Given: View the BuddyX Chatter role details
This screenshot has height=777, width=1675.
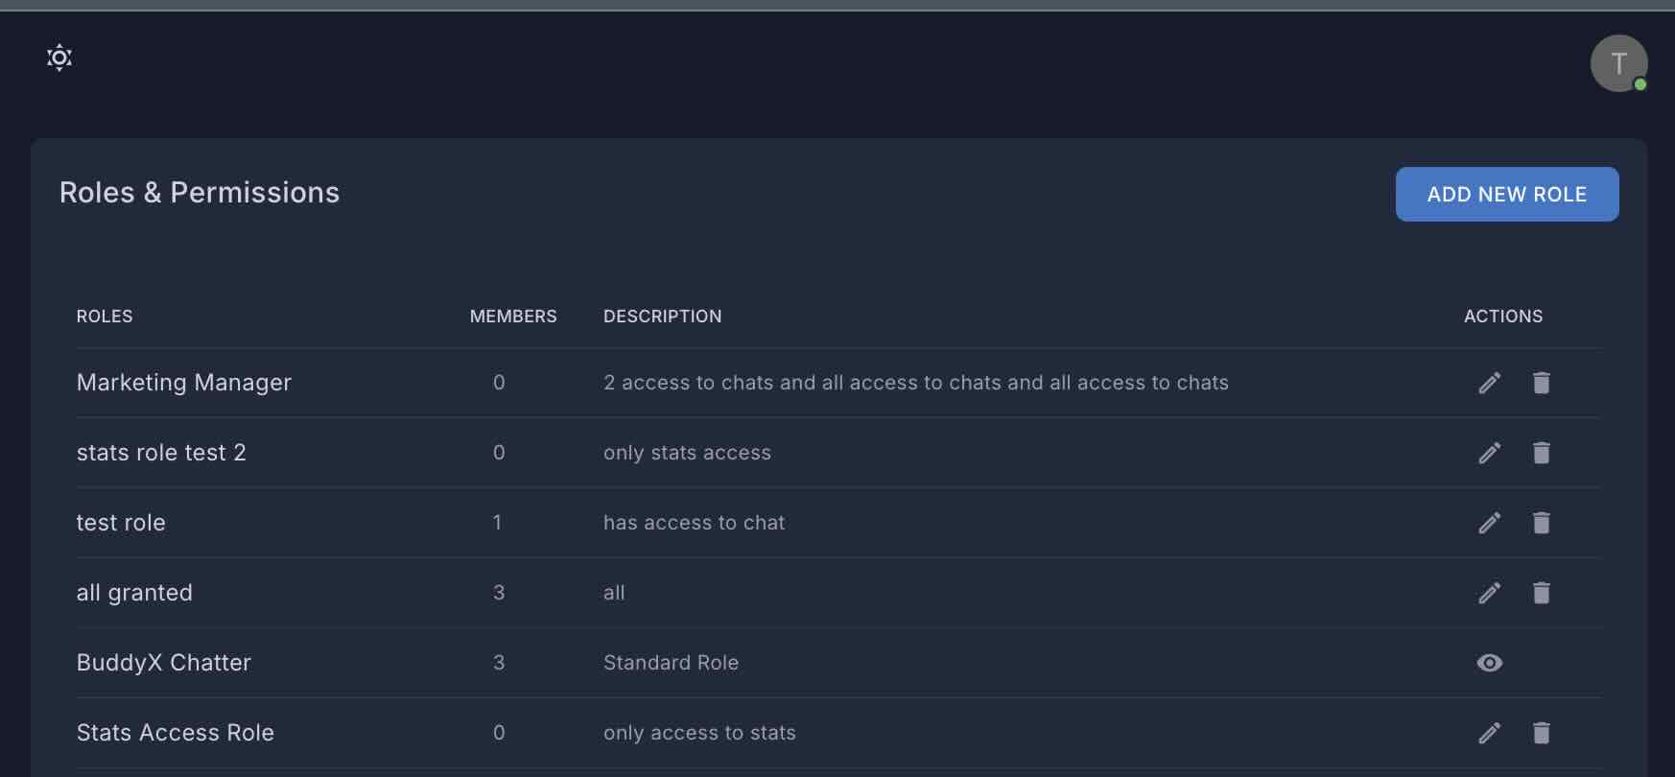Looking at the screenshot, I should (x=1489, y=663).
